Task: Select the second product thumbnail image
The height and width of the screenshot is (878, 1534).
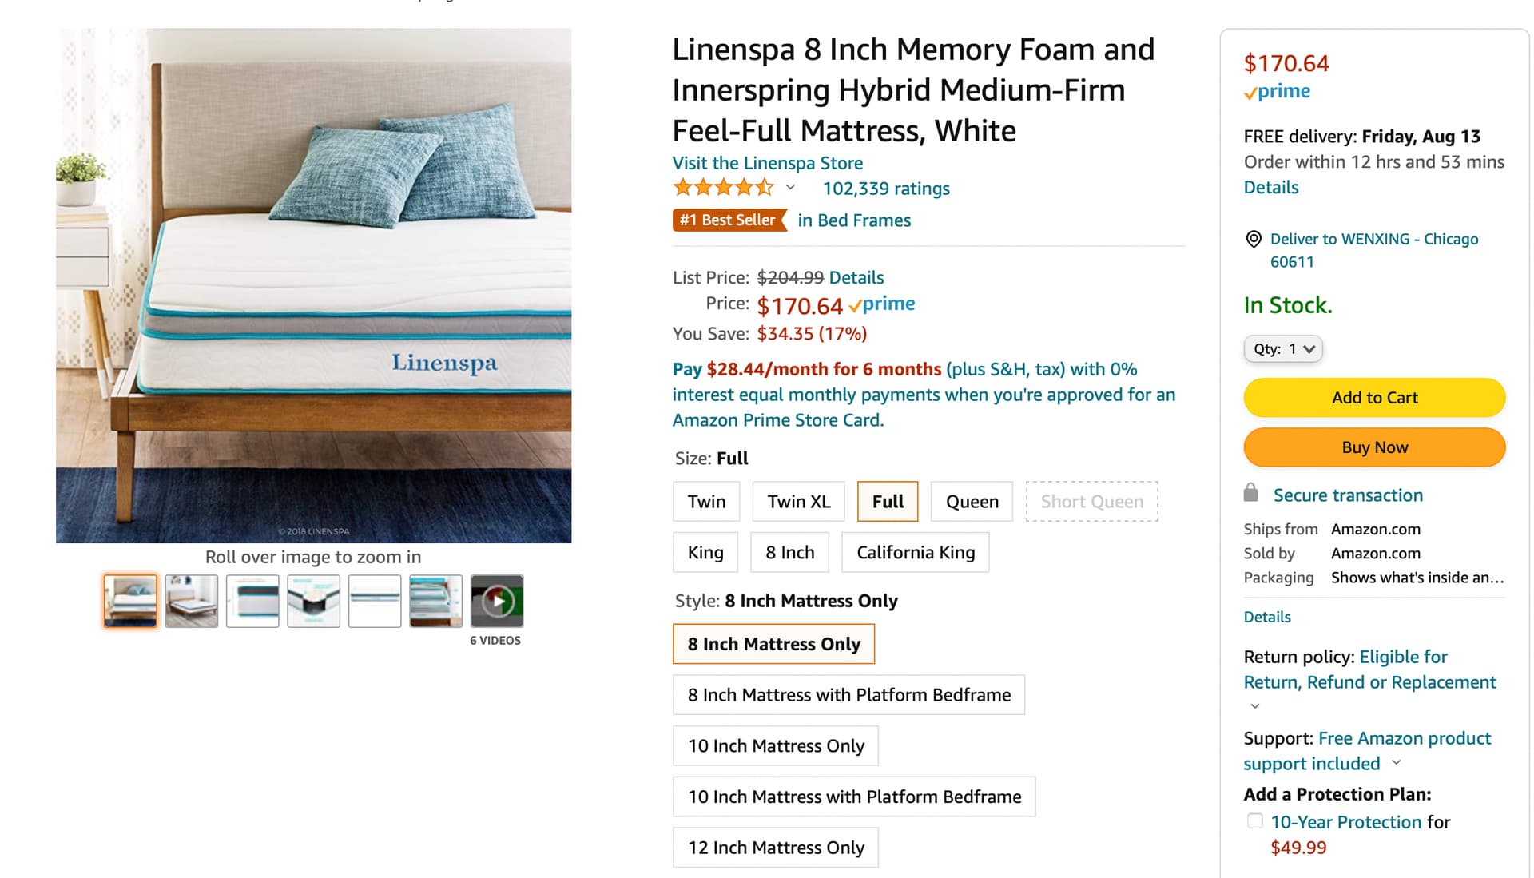Action: point(192,601)
